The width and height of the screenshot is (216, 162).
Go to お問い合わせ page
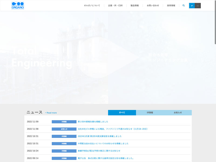[x=153, y=5]
